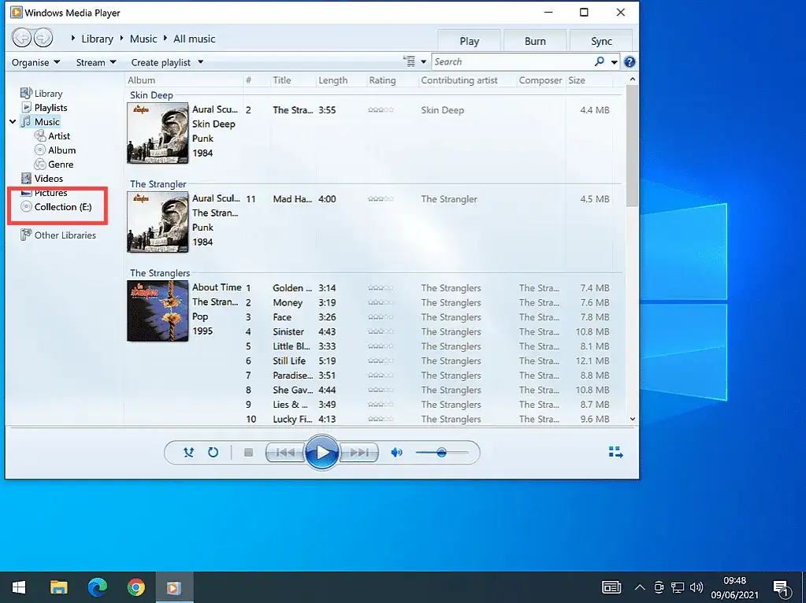Click in the Search field

512,61
